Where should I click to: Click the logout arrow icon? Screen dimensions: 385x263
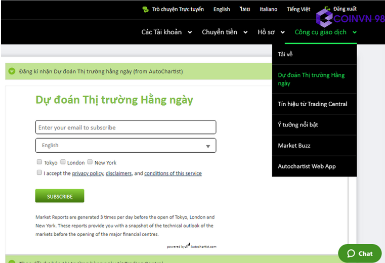click(x=327, y=9)
